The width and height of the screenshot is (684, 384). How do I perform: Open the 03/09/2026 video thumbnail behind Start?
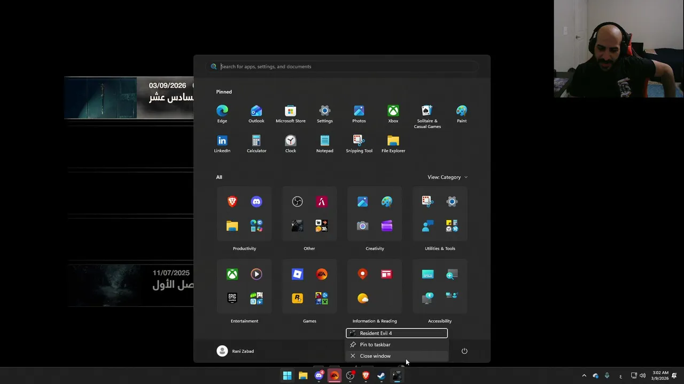tap(100, 98)
